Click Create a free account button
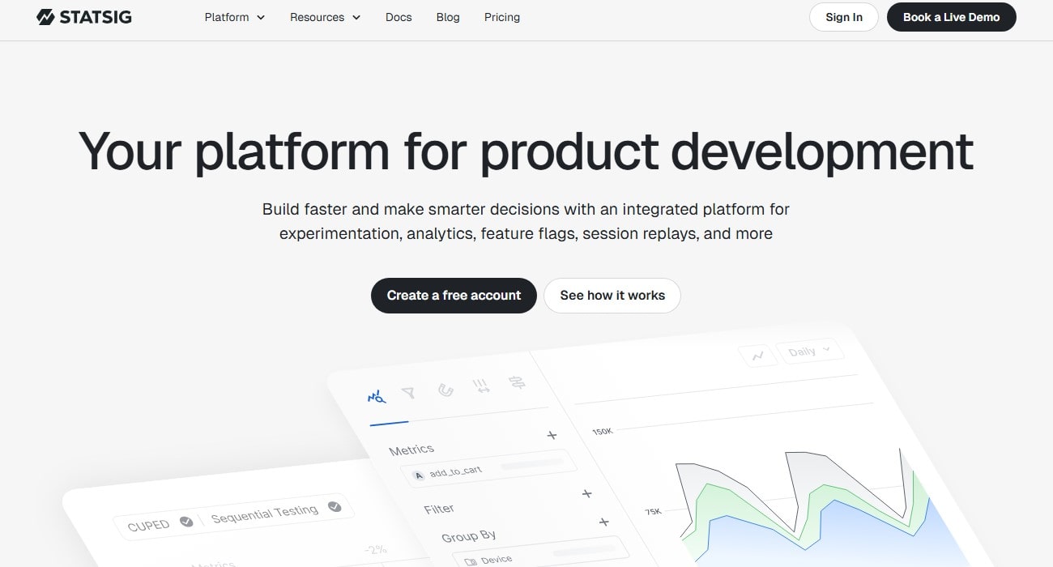This screenshot has height=567, width=1053. click(x=454, y=296)
